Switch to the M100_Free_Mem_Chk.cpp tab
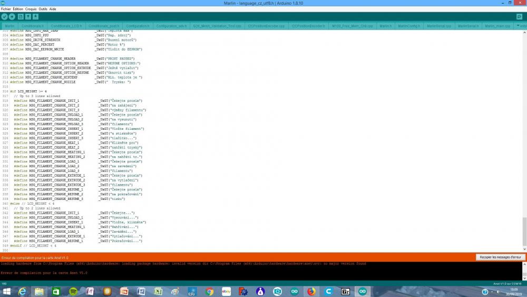The image size is (527, 297). click(x=352, y=26)
